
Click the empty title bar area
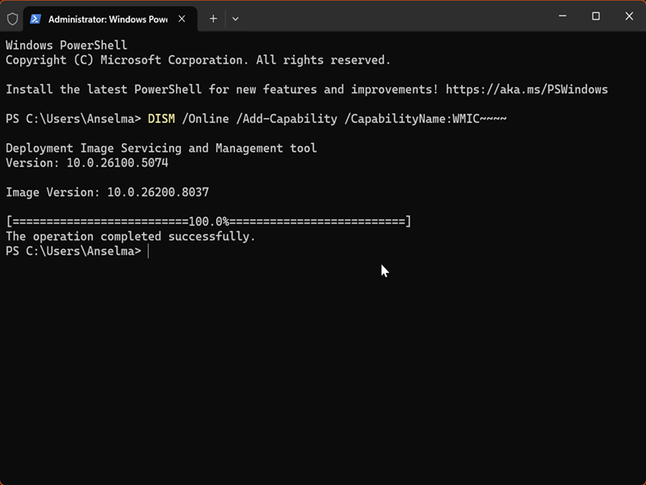[x=388, y=17]
